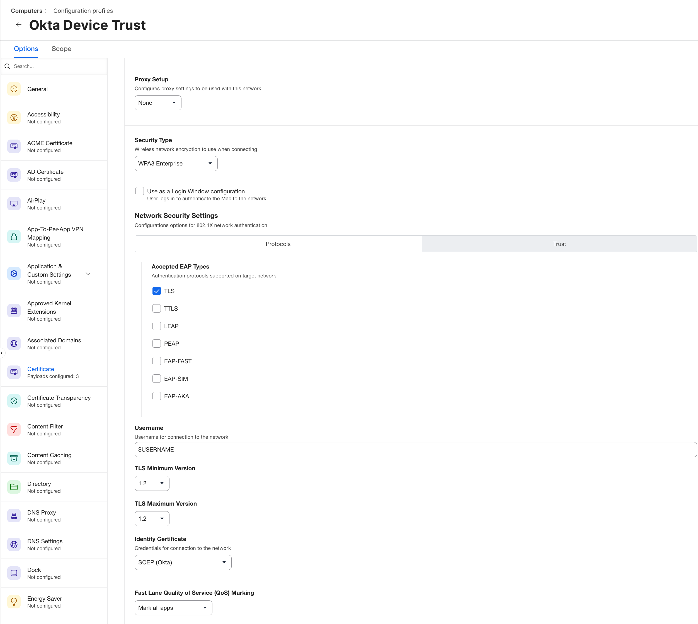The image size is (698, 624).
Task: Tick the EAP-FAST checkbox
Action: pyautogui.click(x=156, y=361)
